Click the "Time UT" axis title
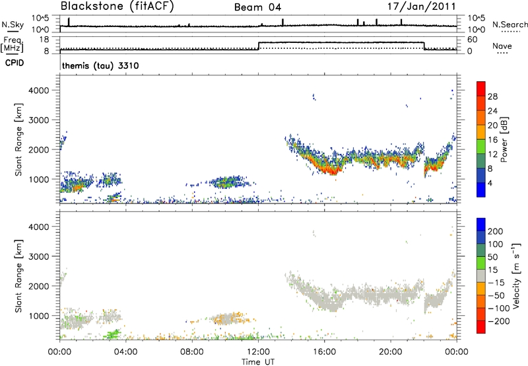 [258, 362]
